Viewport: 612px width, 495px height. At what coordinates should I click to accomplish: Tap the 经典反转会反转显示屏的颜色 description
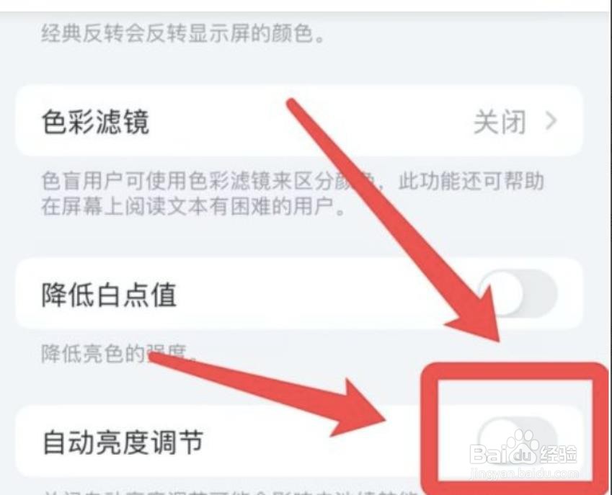(x=183, y=35)
